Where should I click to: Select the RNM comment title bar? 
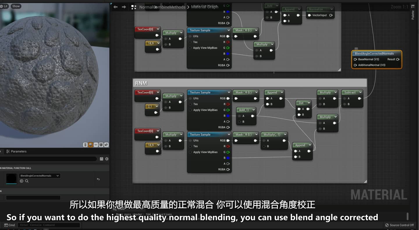click(250, 83)
